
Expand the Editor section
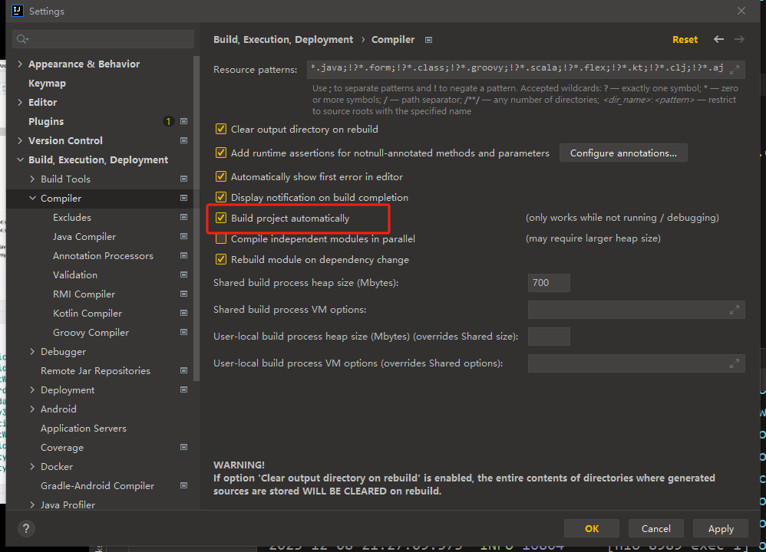(20, 102)
